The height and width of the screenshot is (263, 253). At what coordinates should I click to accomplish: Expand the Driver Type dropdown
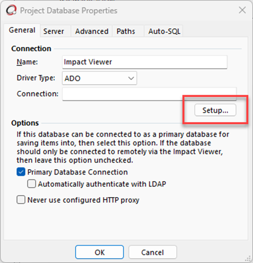(x=99, y=78)
